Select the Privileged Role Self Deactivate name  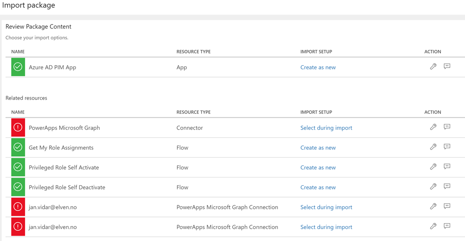pos(67,187)
